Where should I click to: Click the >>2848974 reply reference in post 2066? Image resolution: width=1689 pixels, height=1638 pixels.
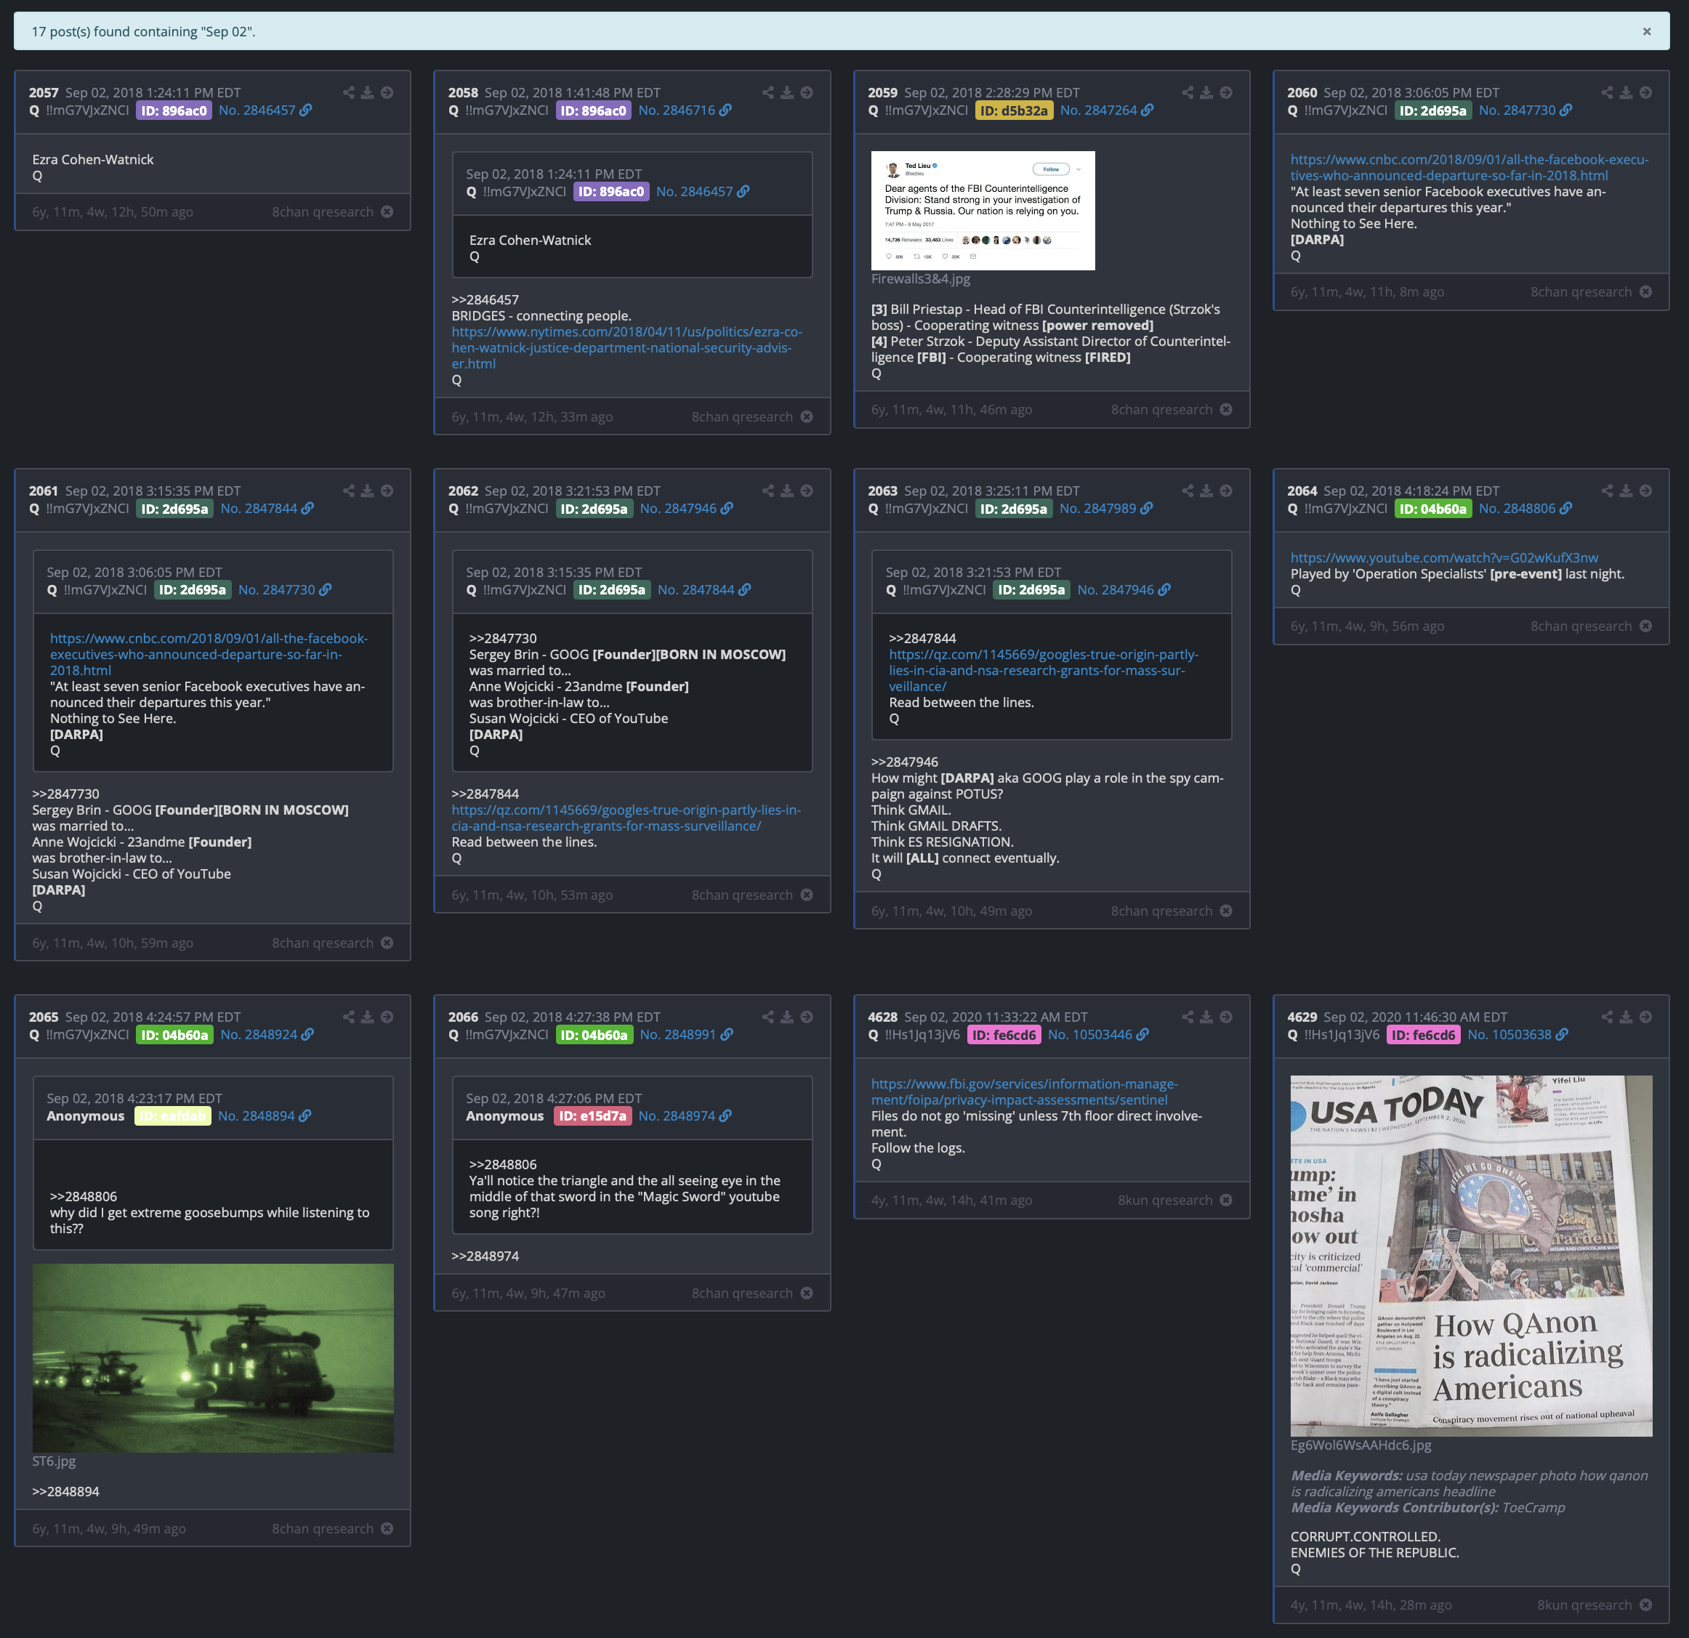tap(485, 1256)
